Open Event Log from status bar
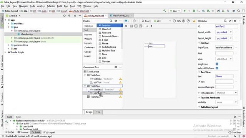Screen dimensions: 246x138 [234, 132]
